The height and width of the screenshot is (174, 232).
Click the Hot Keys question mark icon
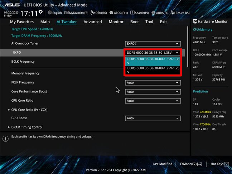click(x=226, y=164)
